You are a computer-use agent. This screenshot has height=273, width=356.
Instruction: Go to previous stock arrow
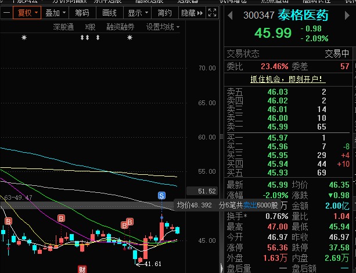coord(230,16)
